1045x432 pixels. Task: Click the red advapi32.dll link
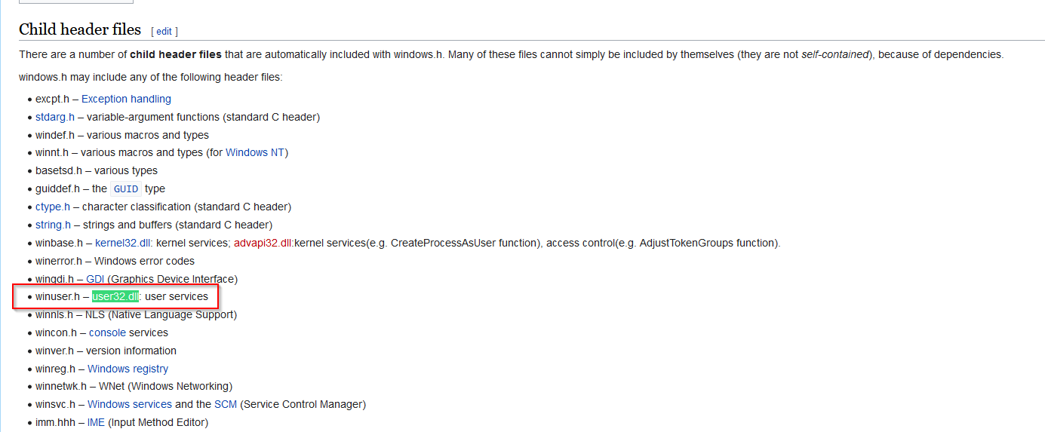(263, 243)
